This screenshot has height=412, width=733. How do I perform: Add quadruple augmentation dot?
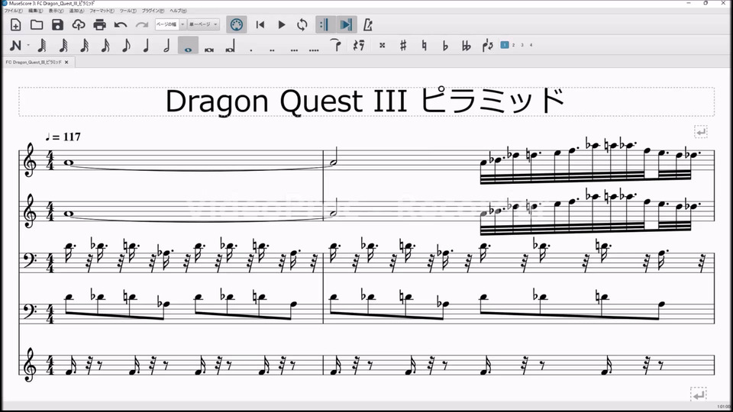tap(314, 49)
